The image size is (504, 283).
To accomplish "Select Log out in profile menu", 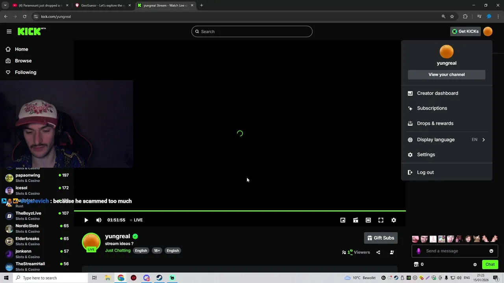I will click(x=447, y=173).
